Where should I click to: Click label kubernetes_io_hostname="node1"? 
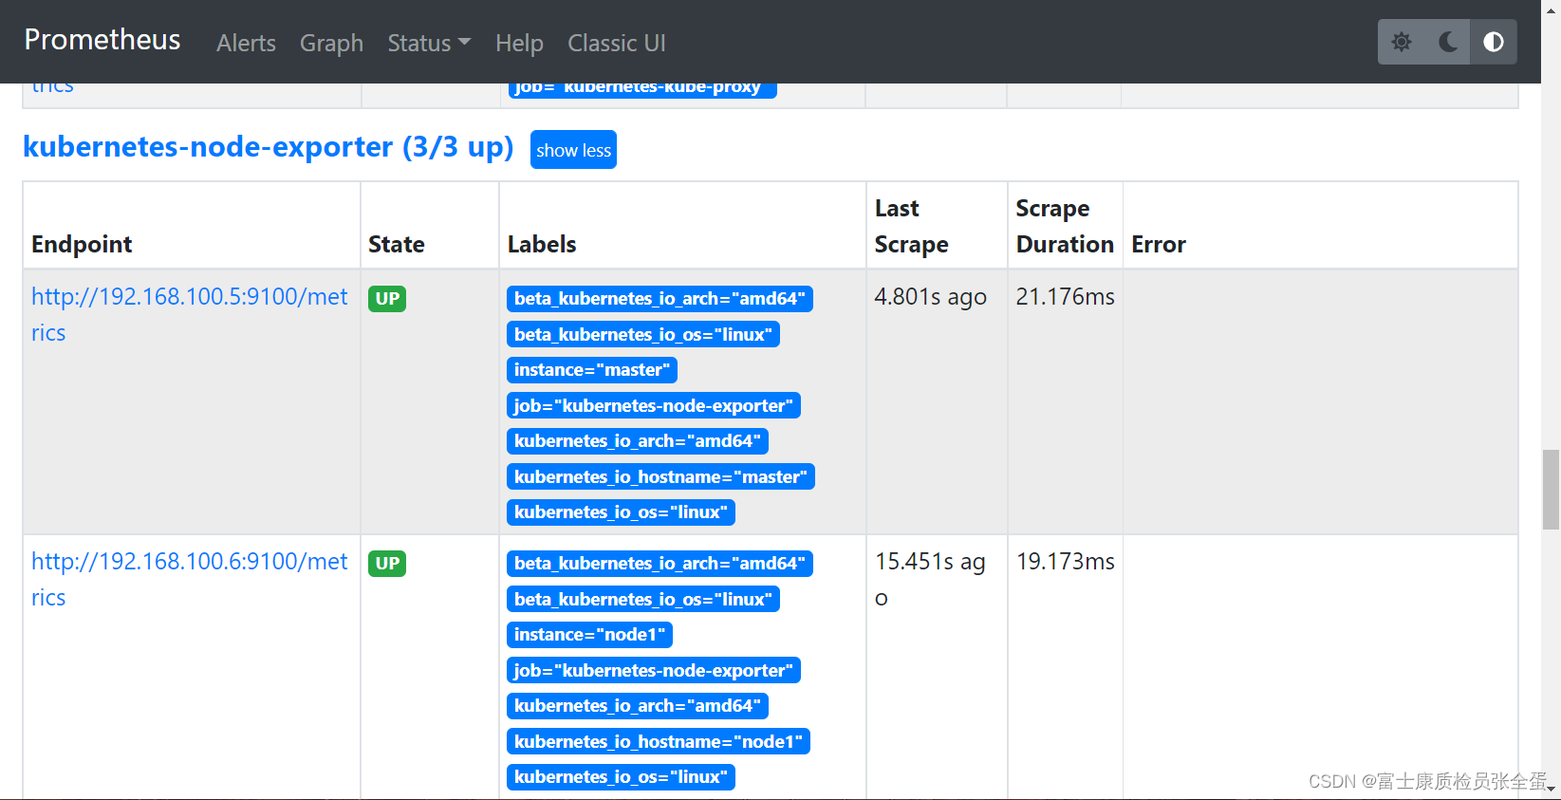point(659,741)
